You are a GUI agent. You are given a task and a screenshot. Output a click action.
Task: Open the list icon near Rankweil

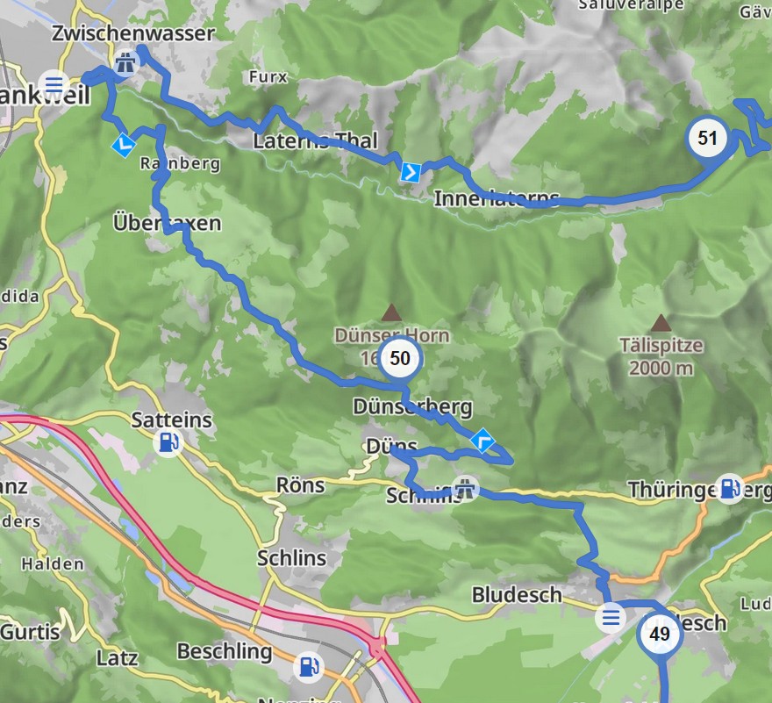(54, 84)
